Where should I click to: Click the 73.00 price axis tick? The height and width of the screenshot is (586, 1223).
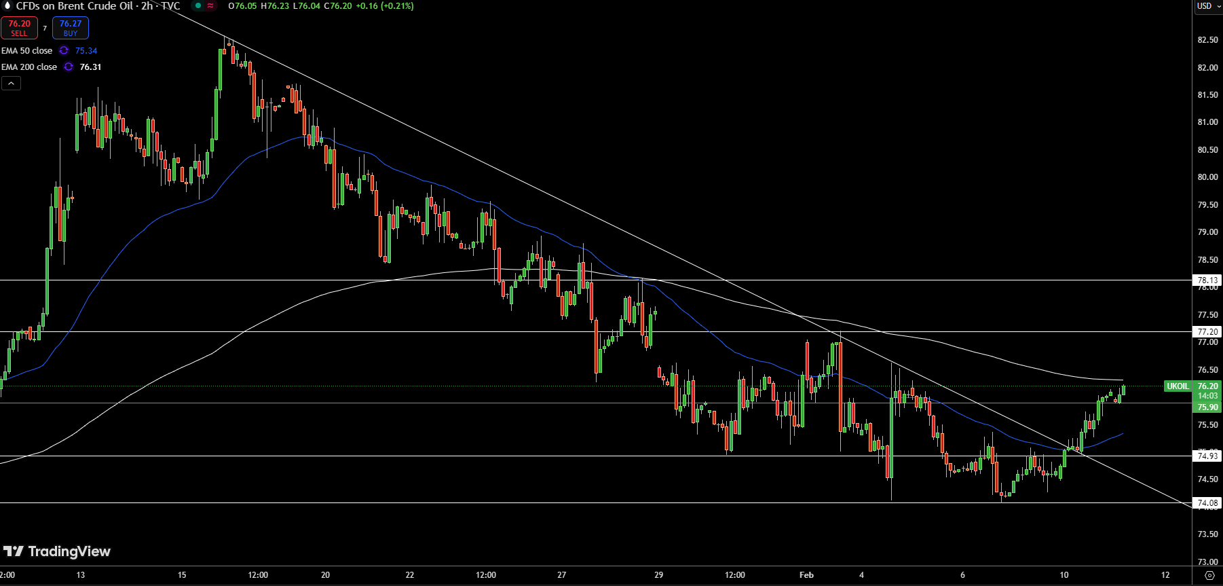click(1207, 562)
